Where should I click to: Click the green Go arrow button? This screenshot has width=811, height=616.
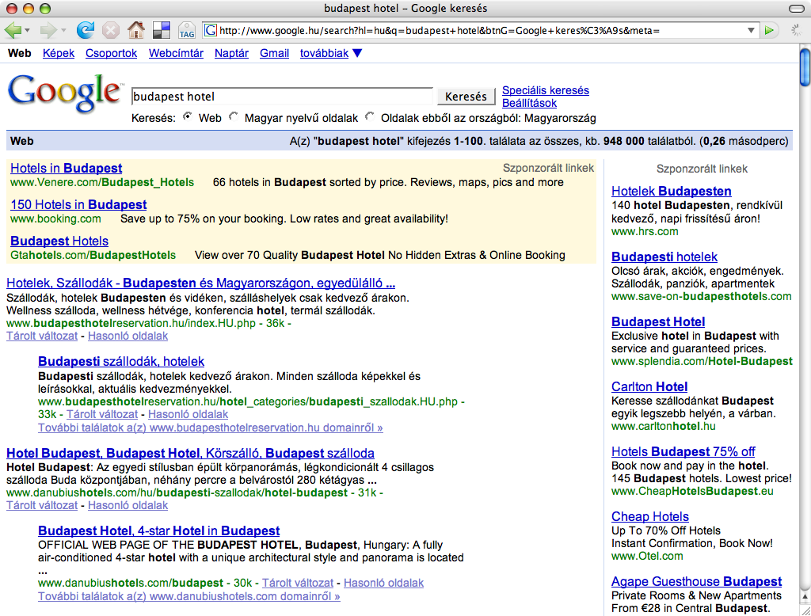pyautogui.click(x=769, y=31)
